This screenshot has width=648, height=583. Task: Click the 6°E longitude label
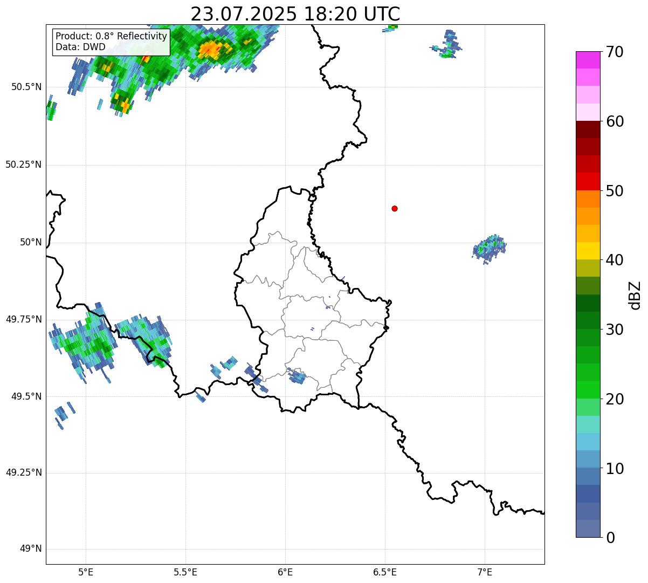click(285, 572)
